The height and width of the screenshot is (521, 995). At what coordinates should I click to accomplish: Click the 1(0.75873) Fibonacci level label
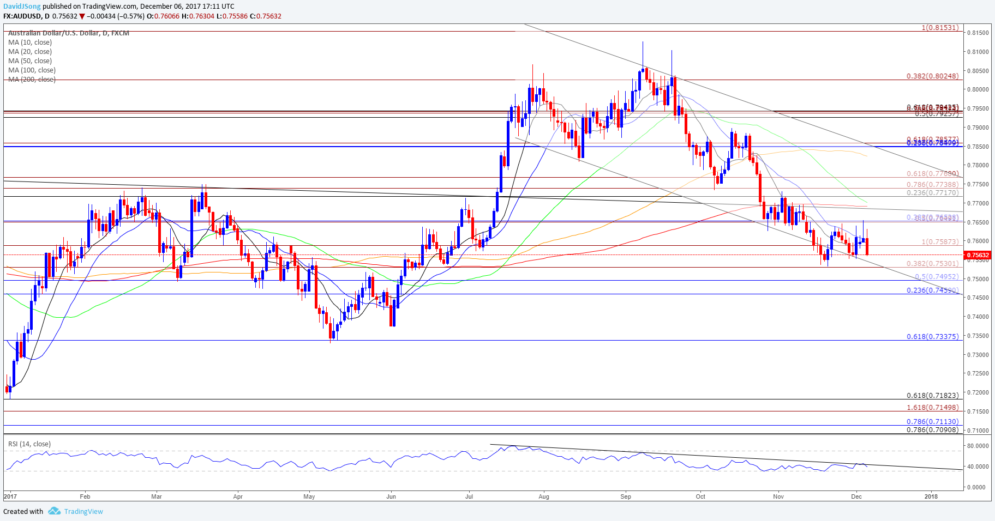point(940,241)
